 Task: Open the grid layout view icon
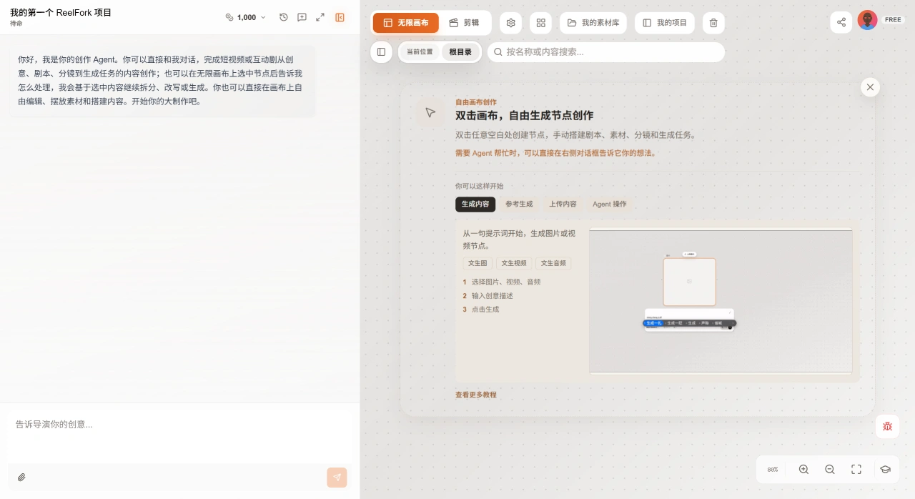click(x=541, y=23)
